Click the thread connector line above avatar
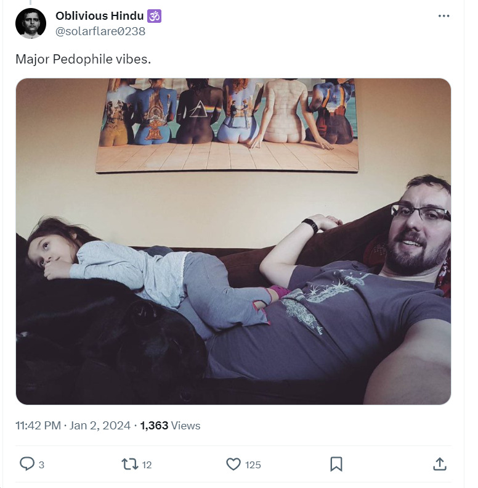This screenshot has width=478, height=488. (30, 2)
